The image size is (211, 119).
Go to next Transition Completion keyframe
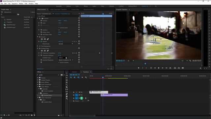click(76, 53)
